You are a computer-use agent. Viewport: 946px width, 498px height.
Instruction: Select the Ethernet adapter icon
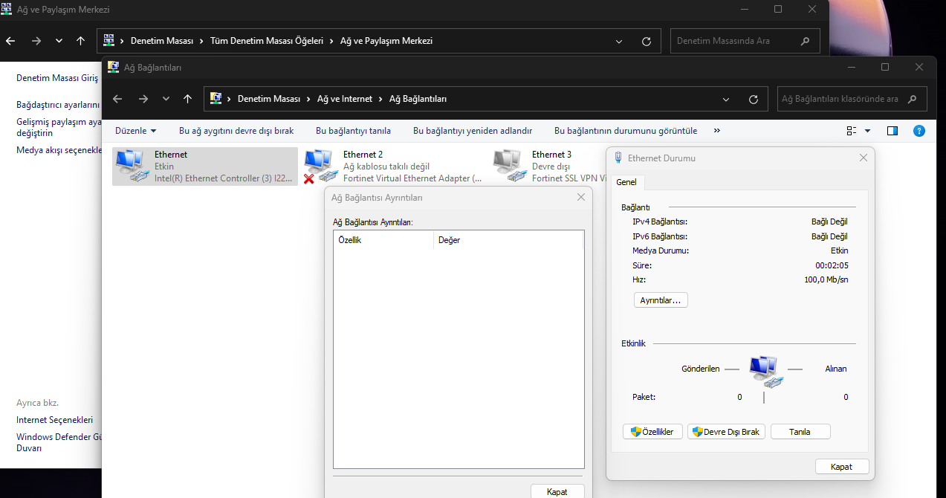[x=133, y=166]
